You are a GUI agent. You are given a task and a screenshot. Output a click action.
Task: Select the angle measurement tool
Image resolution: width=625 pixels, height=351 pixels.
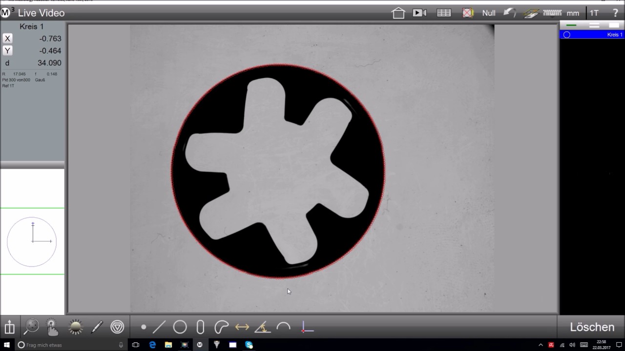point(263,327)
